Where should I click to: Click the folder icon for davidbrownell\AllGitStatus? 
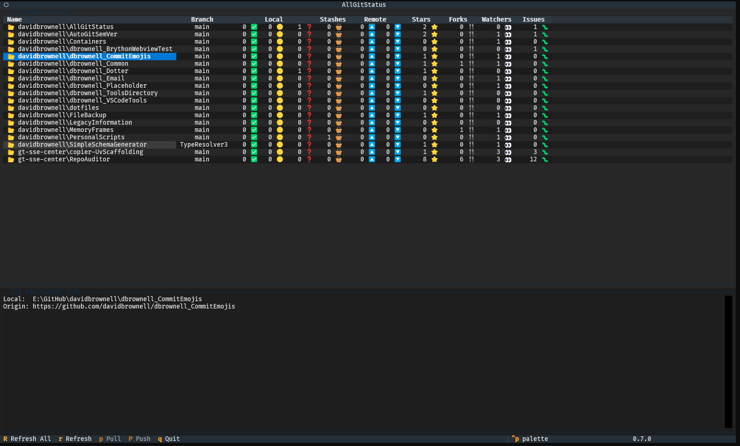point(11,27)
